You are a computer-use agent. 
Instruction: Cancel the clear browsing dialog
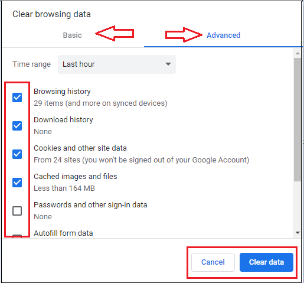point(213,262)
